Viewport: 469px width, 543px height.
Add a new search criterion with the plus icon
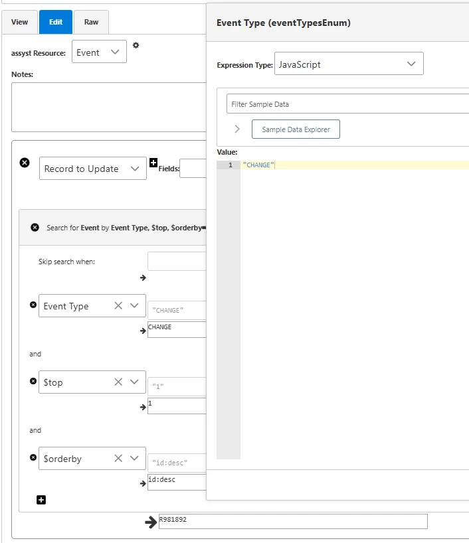pos(41,500)
